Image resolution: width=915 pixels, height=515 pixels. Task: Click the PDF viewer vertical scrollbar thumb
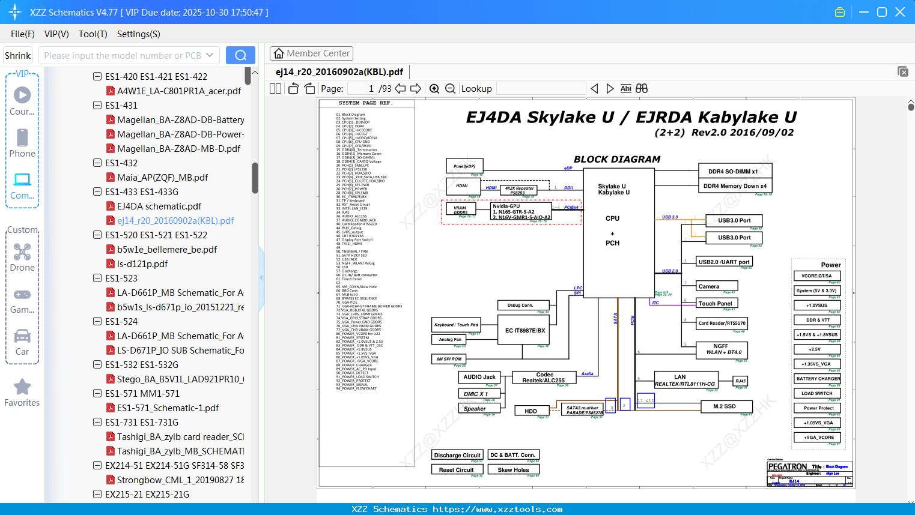coord(911,107)
